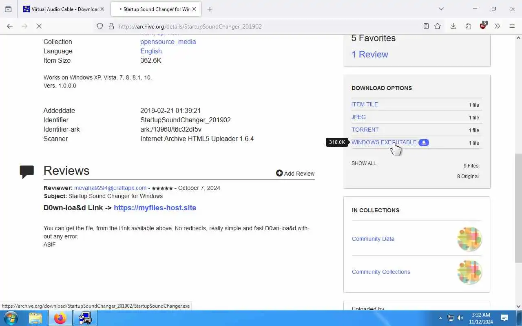Stop loading the current page
522x326 pixels.
coord(39,26)
